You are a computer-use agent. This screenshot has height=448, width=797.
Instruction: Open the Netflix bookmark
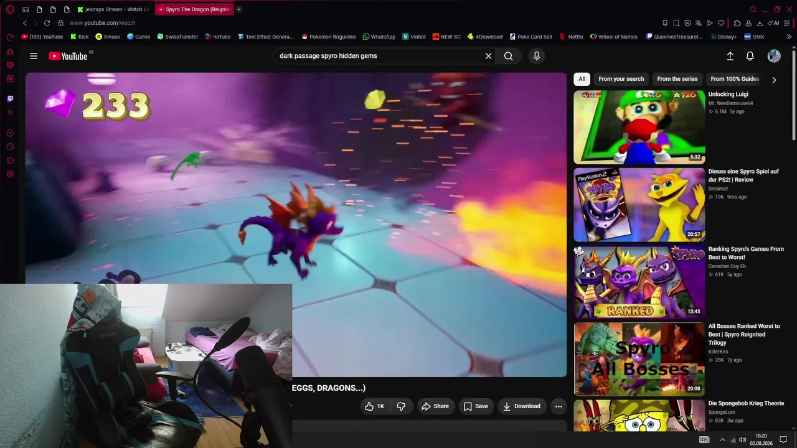[571, 37]
